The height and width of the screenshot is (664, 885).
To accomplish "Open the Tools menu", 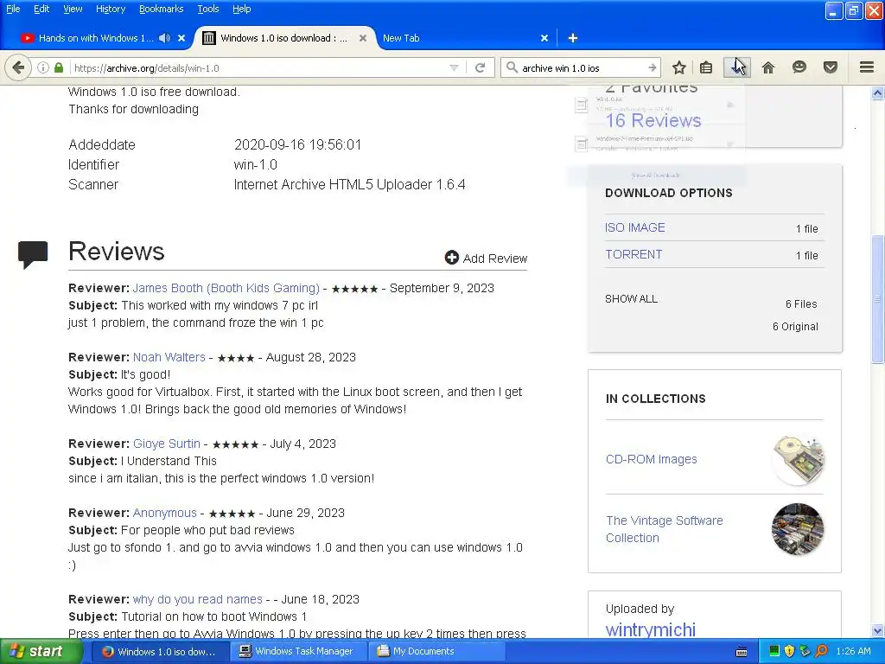I will point(207,9).
